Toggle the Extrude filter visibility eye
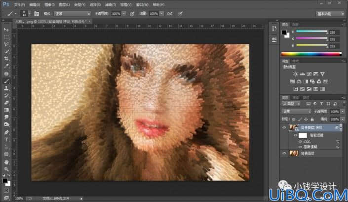 pyautogui.click(x=300, y=141)
